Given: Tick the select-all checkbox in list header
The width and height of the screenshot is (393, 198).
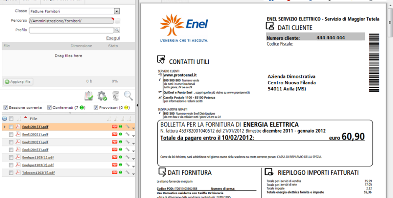Looking at the screenshot, I should 11,119.
